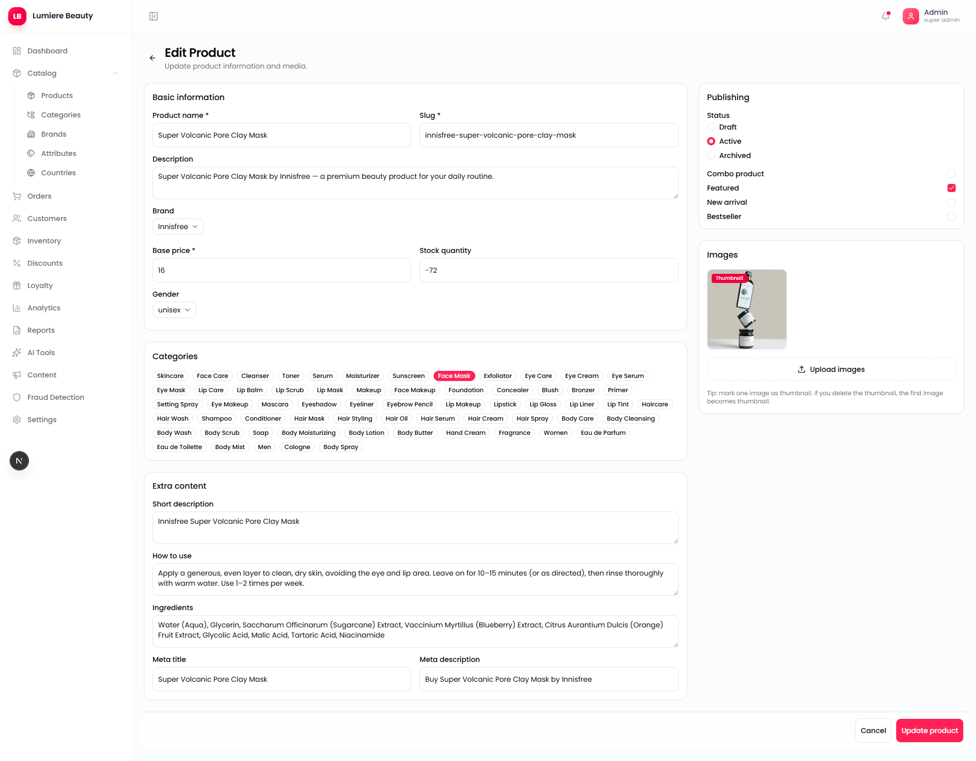This screenshot has width=976, height=761.
Task: Click the Content megaphone icon
Action: coord(17,375)
